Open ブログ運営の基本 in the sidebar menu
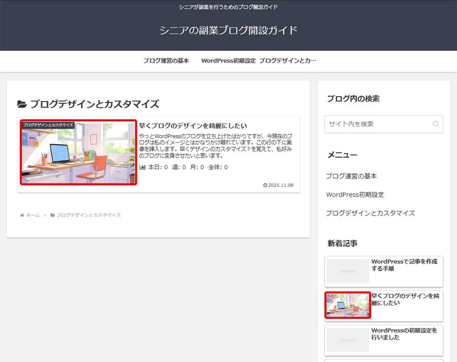 (x=349, y=176)
